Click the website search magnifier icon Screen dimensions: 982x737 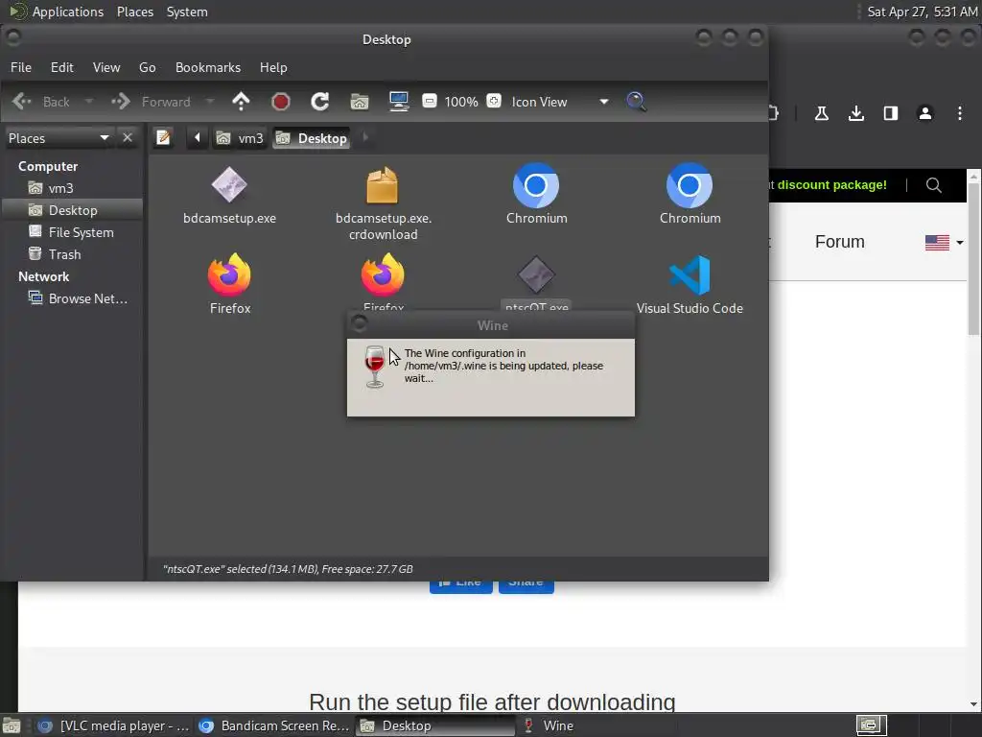click(934, 185)
